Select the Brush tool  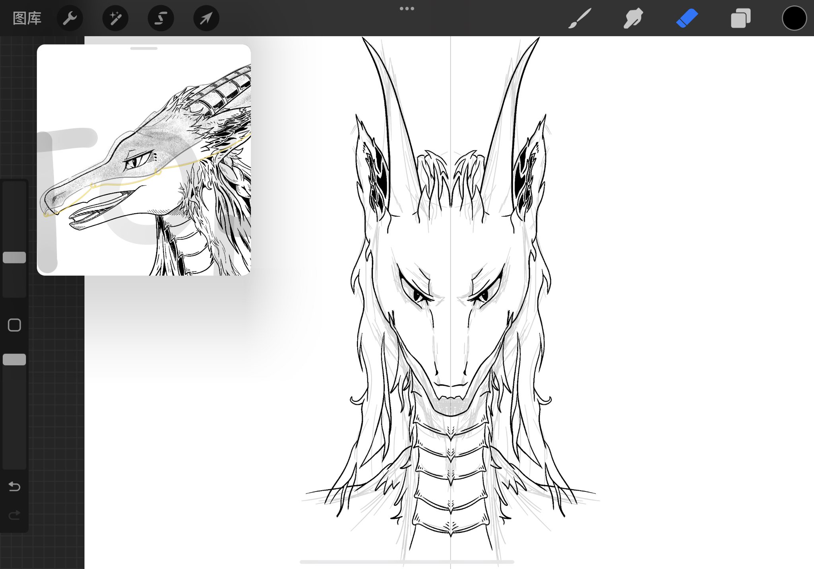coord(579,18)
